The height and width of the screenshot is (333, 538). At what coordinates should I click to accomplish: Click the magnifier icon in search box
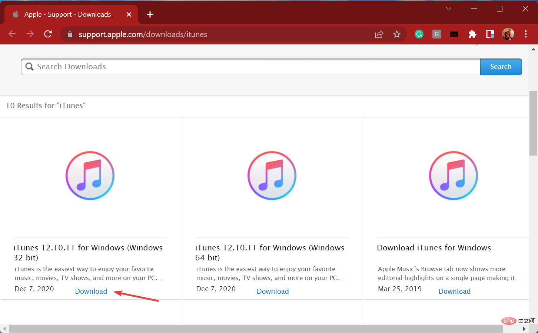pyautogui.click(x=30, y=67)
